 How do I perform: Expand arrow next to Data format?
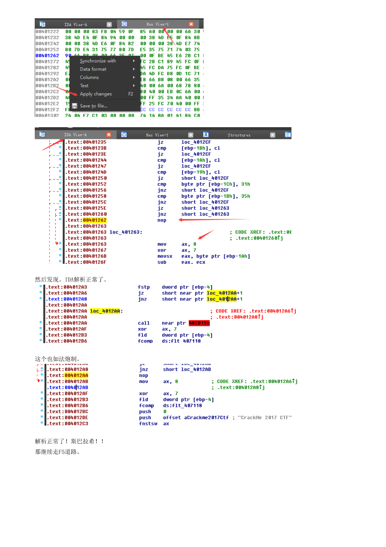click(x=134, y=69)
